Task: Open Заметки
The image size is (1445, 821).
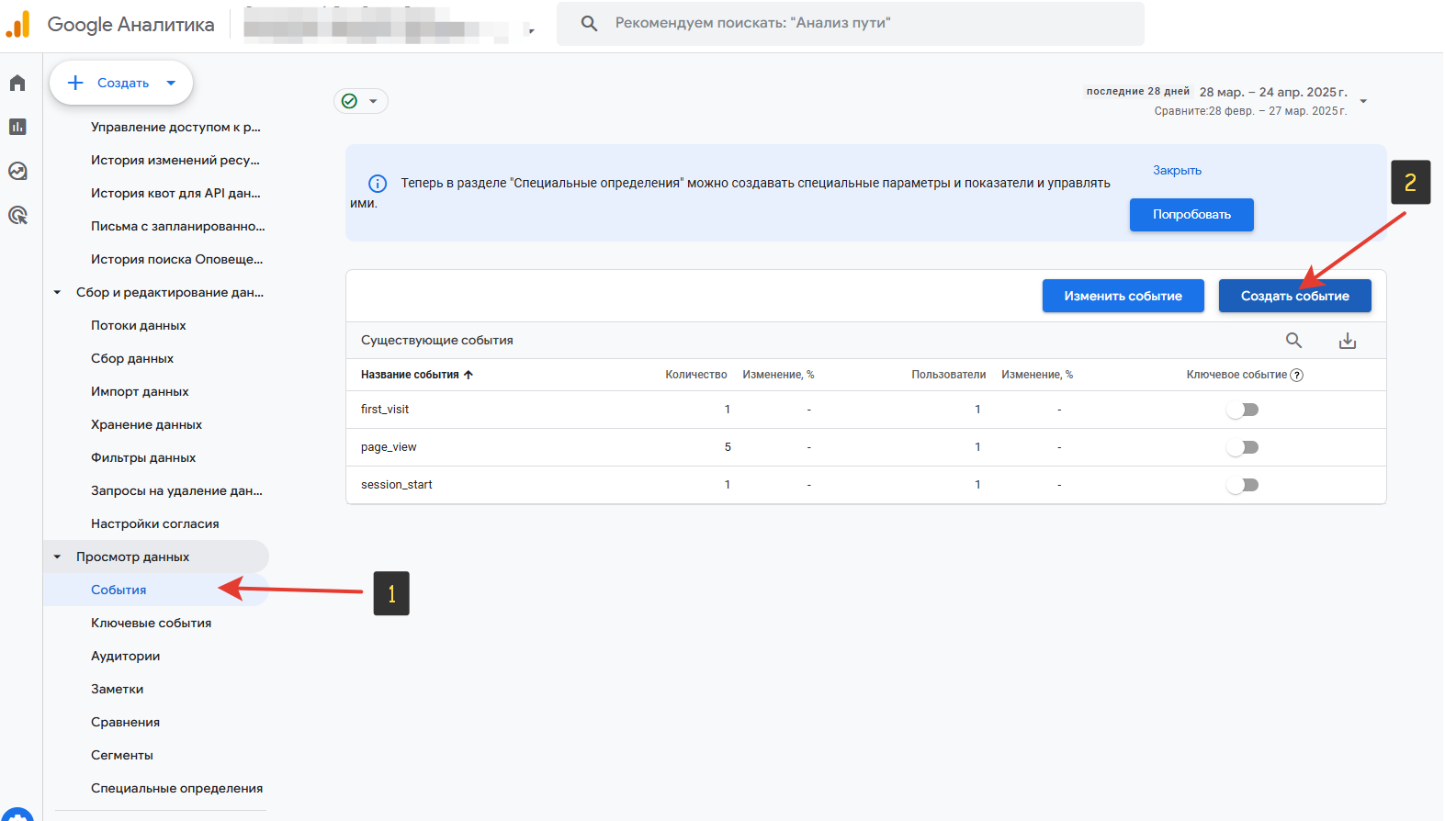Action: (x=117, y=689)
